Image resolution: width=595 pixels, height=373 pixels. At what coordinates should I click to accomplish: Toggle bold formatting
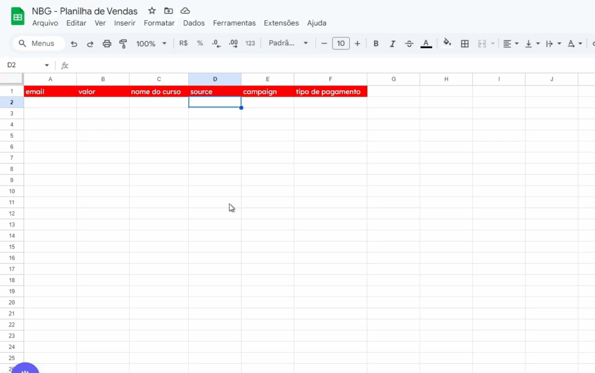point(376,44)
